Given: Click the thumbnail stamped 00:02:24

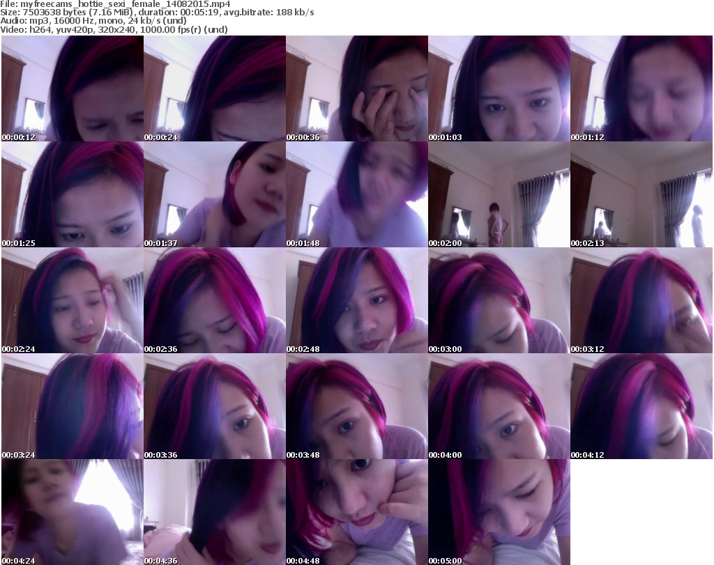Looking at the screenshot, I should pos(73,300).
